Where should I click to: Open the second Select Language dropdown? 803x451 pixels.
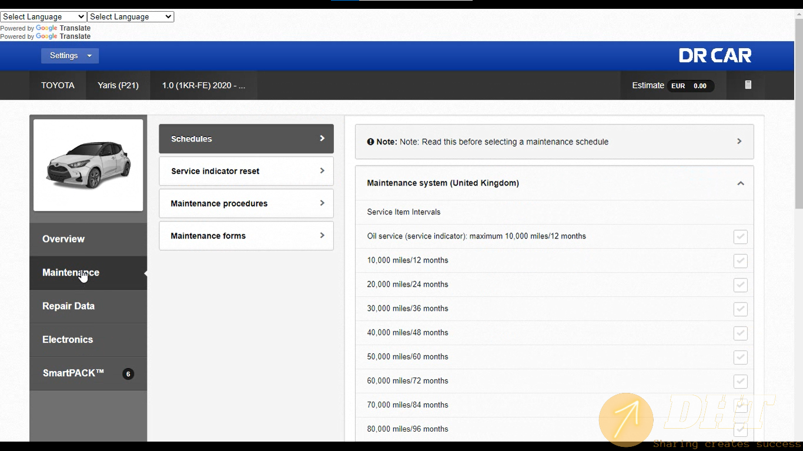131,17
